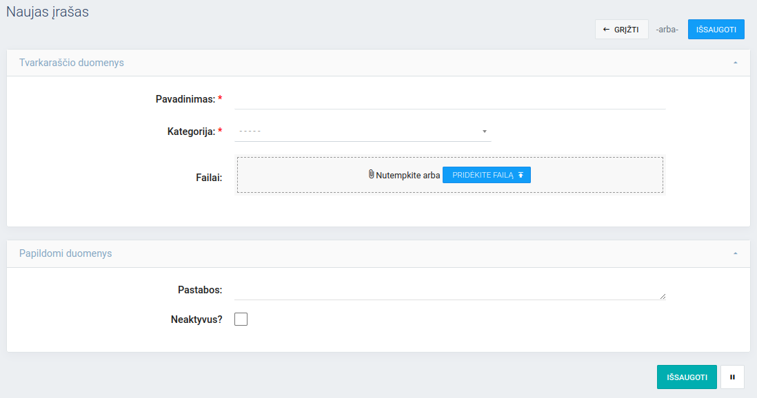This screenshot has width=757, height=398.
Task: Click the "Nutempkite arba" drop zone text
Action: point(407,176)
